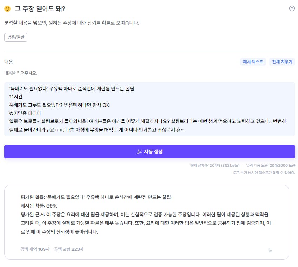Click the page title 그 주장 믿어도 돼?
The height and width of the screenshot is (267, 298).
click(x=40, y=9)
